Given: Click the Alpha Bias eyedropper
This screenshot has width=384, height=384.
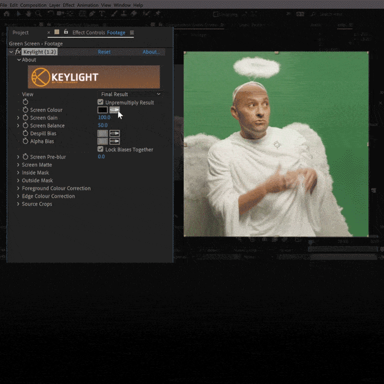Looking at the screenshot, I should [x=115, y=141].
